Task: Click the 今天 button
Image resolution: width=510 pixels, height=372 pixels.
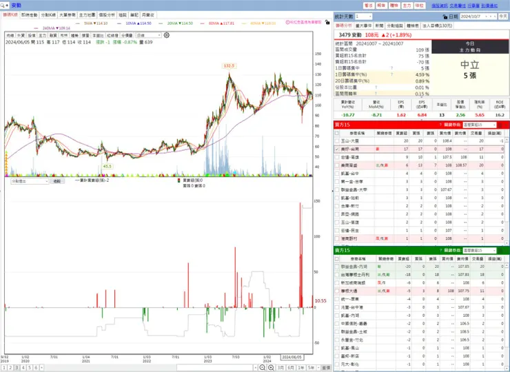Action: pos(503,17)
